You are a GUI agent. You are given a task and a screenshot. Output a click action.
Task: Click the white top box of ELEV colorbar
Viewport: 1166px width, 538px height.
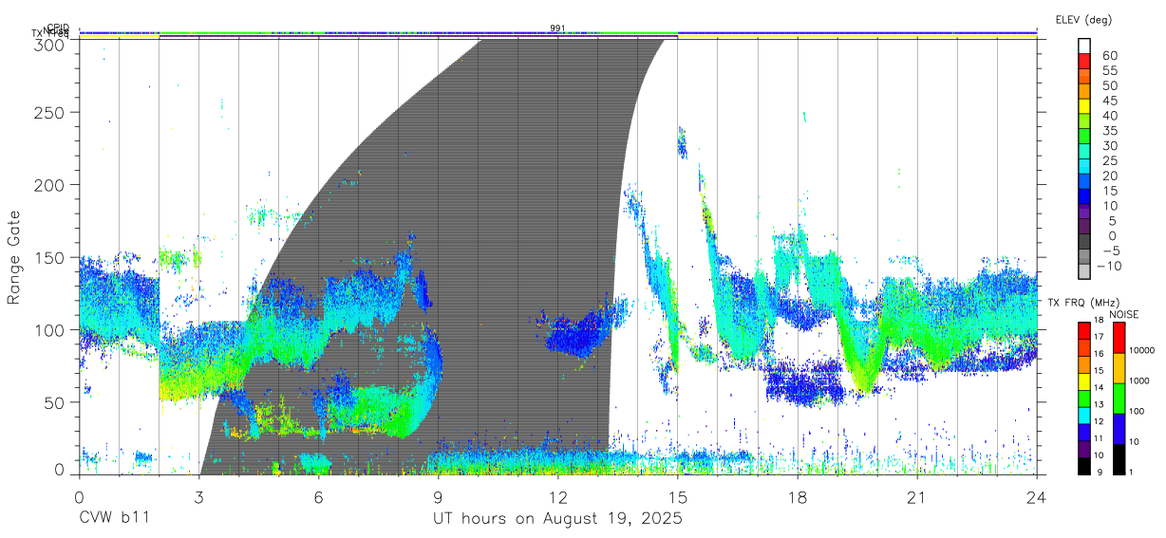pyautogui.click(x=1084, y=46)
